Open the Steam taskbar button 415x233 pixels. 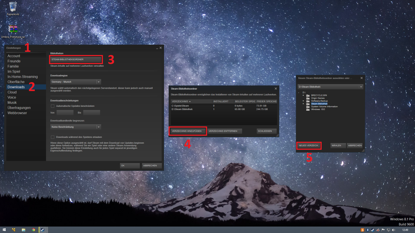click(x=43, y=230)
